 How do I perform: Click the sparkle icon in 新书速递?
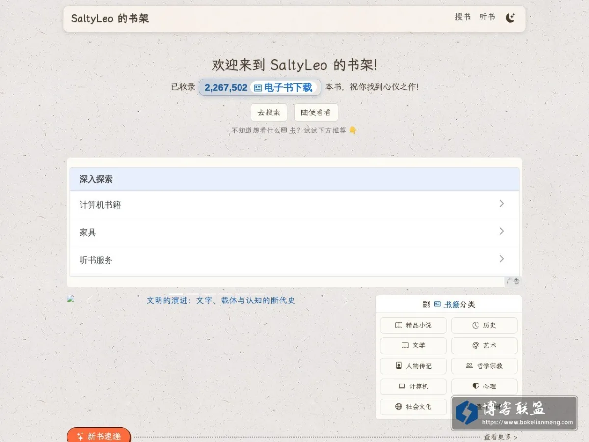[x=80, y=437]
